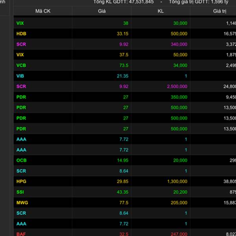Select the MWG ticker
Viewport: 236px width, 236px height.
click(x=22, y=203)
